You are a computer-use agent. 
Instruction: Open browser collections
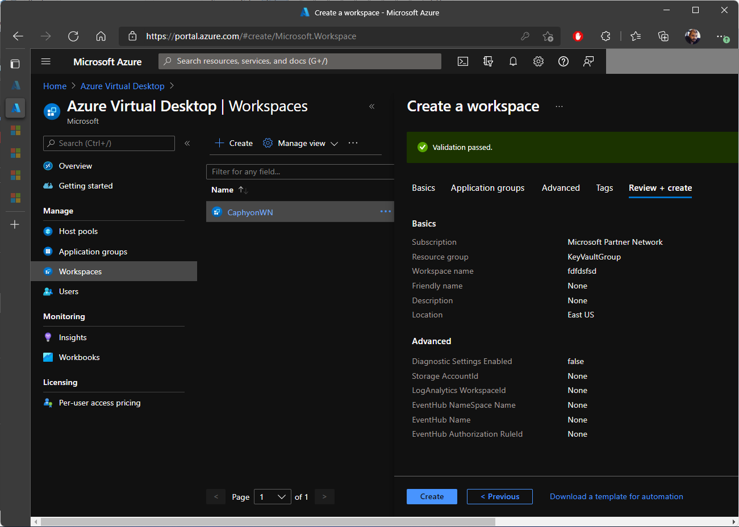point(663,36)
